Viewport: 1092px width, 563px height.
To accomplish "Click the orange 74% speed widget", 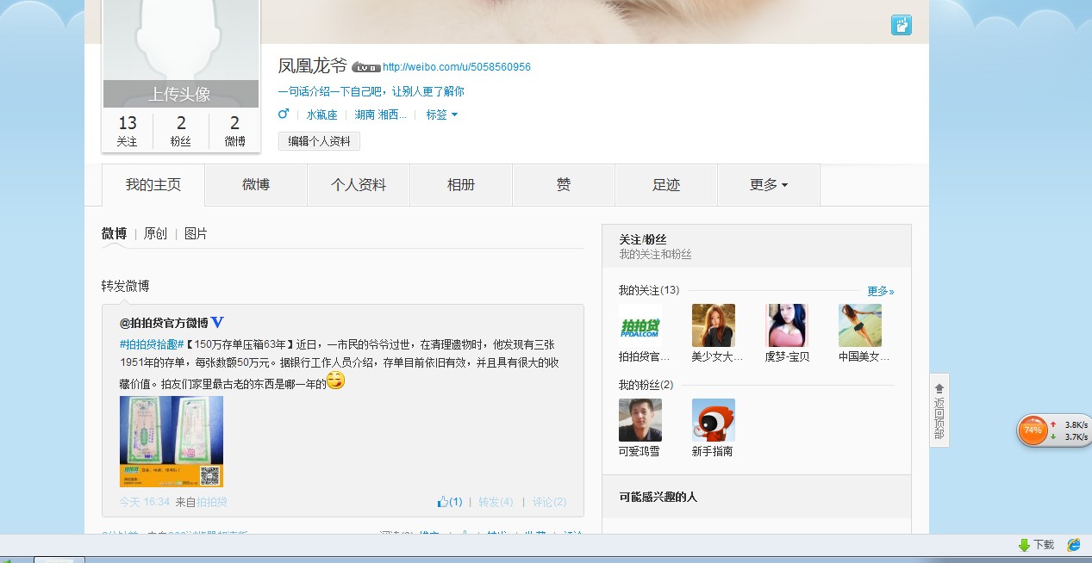I will coord(1033,430).
